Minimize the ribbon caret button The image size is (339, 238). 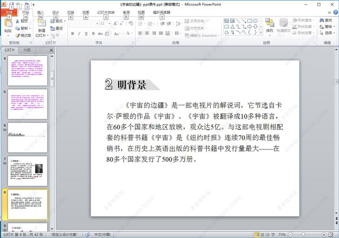coord(329,12)
